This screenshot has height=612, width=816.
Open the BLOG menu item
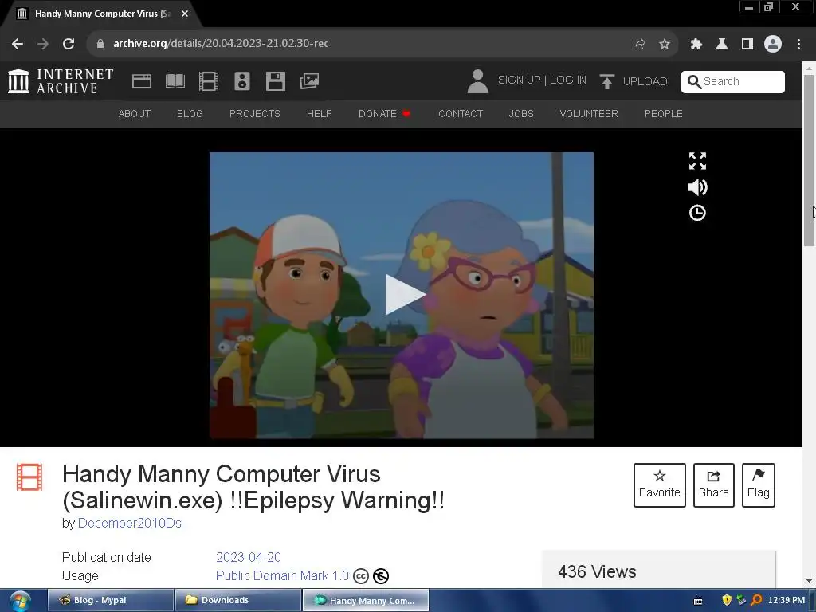point(190,113)
